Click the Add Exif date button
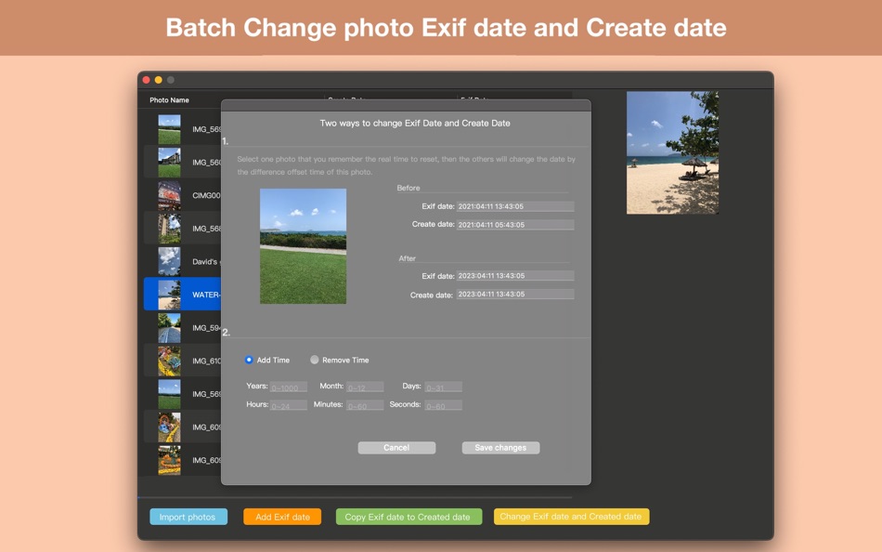Screen dimensions: 882x552 click(x=282, y=516)
